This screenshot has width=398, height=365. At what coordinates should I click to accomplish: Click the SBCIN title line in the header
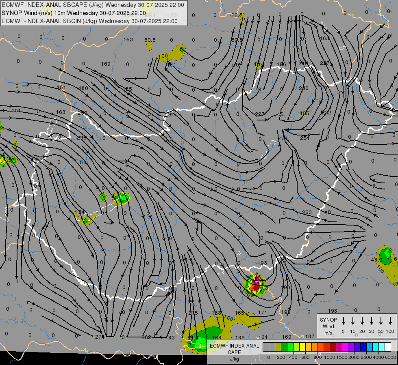point(89,21)
